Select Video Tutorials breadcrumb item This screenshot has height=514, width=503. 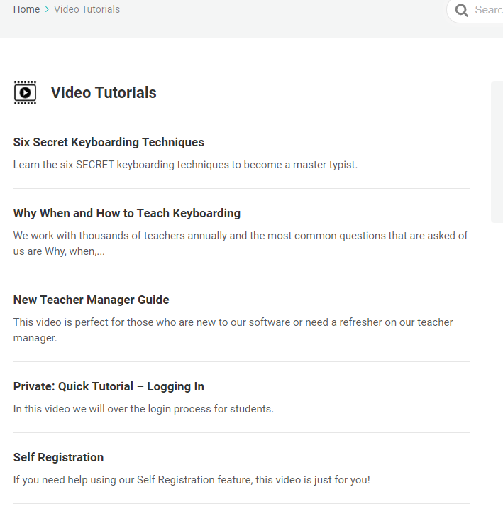tap(87, 9)
